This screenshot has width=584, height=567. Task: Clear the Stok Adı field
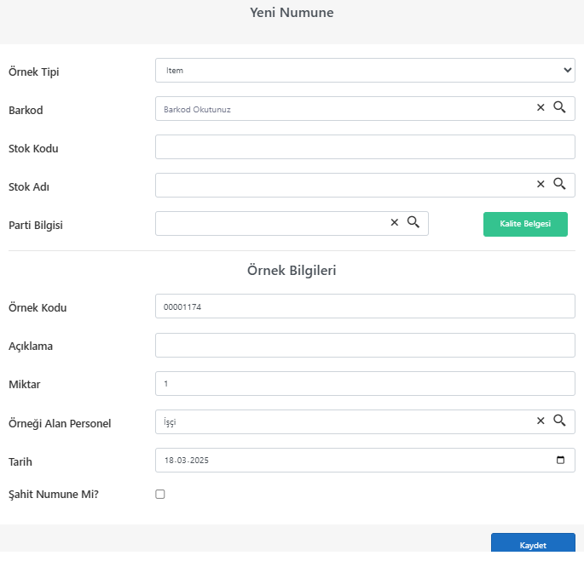(x=541, y=184)
